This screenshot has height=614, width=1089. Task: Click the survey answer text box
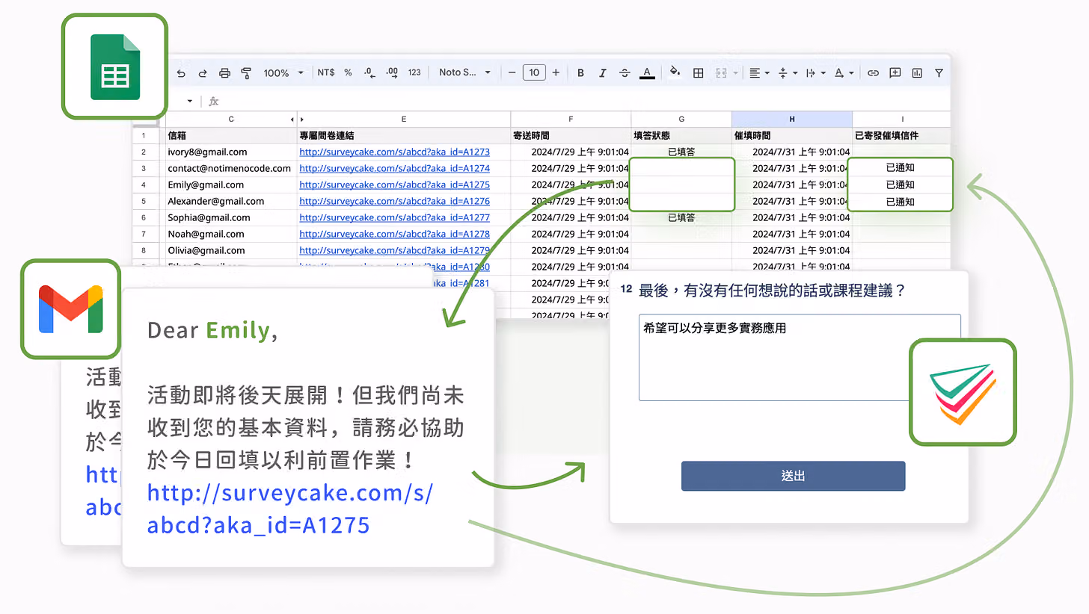coord(800,357)
